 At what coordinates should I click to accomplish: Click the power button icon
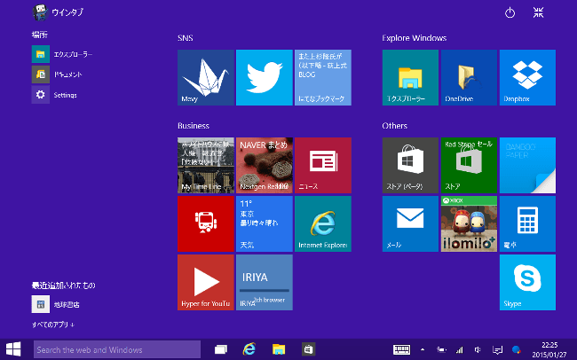pyautogui.click(x=510, y=13)
